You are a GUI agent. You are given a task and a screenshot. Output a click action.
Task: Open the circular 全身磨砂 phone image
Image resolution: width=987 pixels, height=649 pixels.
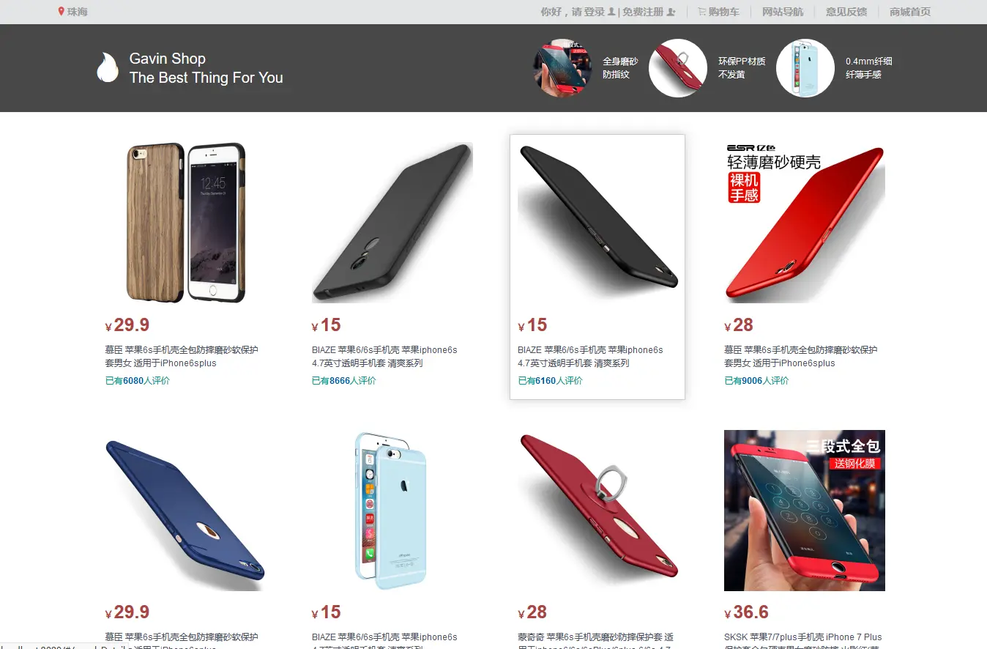click(562, 68)
